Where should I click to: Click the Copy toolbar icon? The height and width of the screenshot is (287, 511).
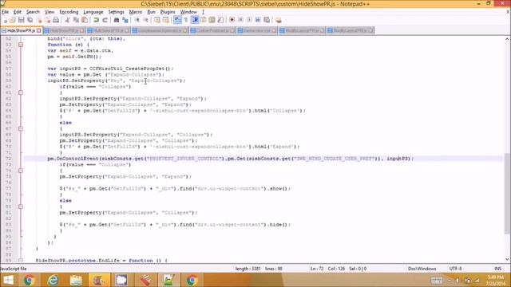[x=76, y=20]
